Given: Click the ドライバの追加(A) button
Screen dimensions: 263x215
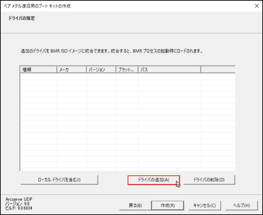Looking at the screenshot, I should [154, 180].
